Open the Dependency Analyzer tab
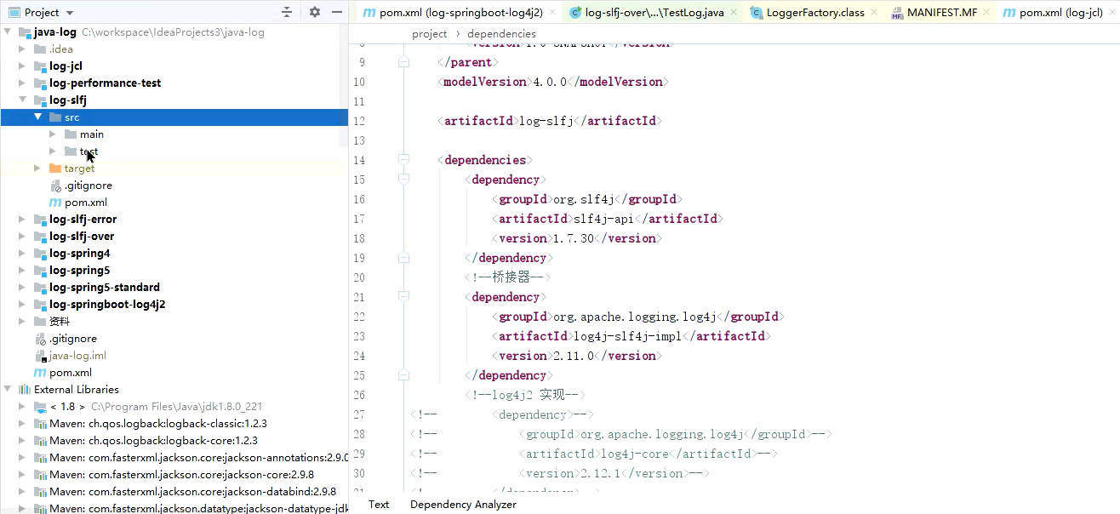Image resolution: width=1120 pixels, height=514 pixels. click(463, 505)
